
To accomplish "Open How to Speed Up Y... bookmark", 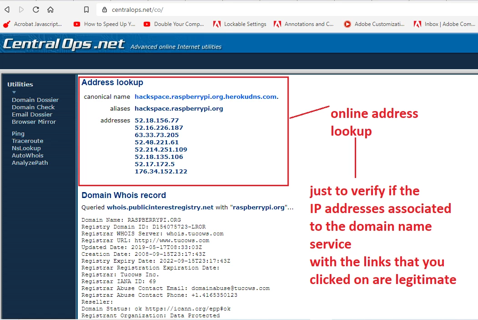I will click(x=104, y=24).
